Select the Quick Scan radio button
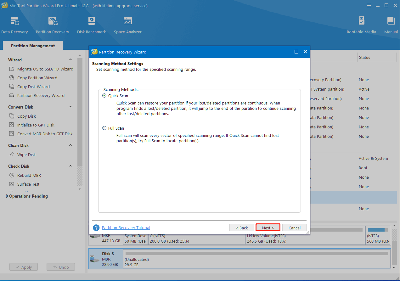 tap(104, 96)
